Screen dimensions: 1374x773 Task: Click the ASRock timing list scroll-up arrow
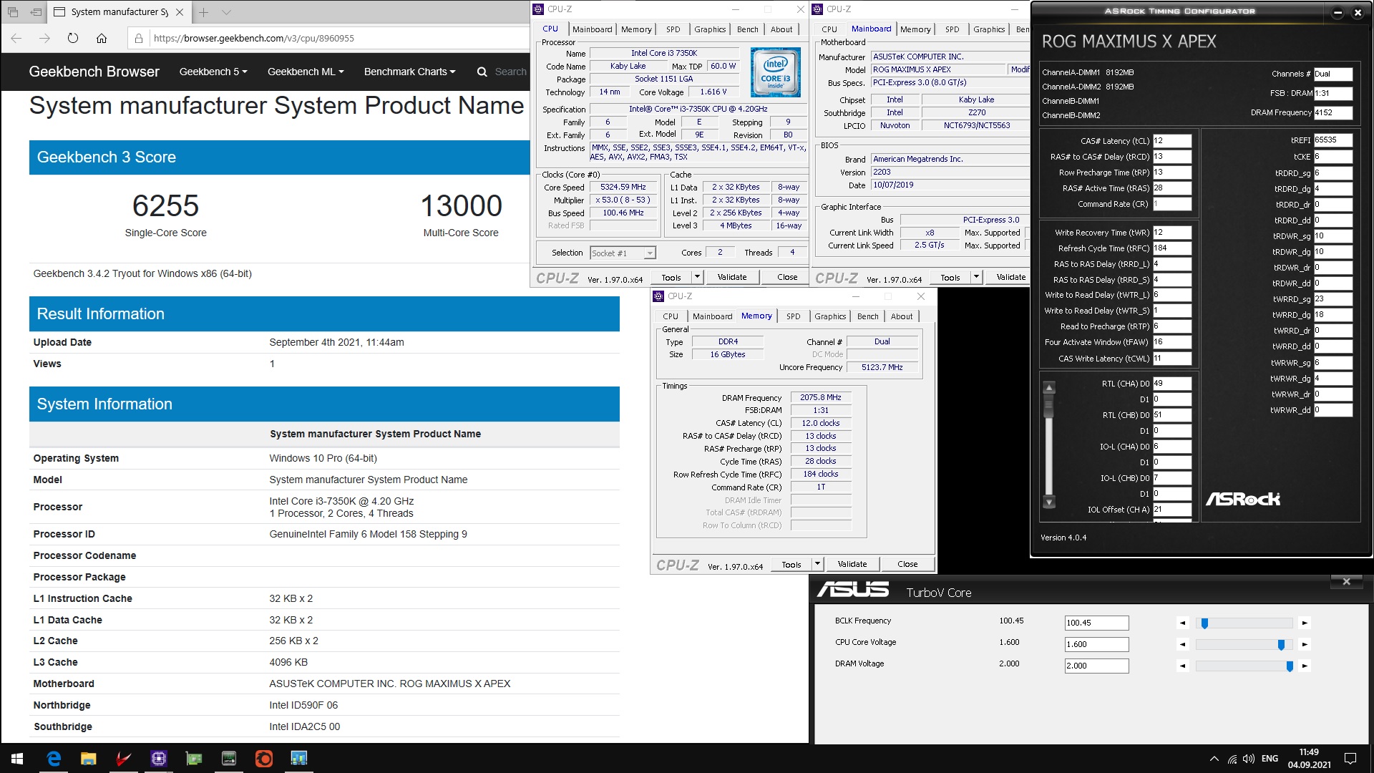1049,387
